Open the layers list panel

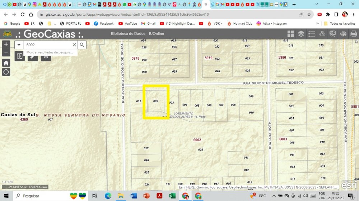(x=301, y=34)
